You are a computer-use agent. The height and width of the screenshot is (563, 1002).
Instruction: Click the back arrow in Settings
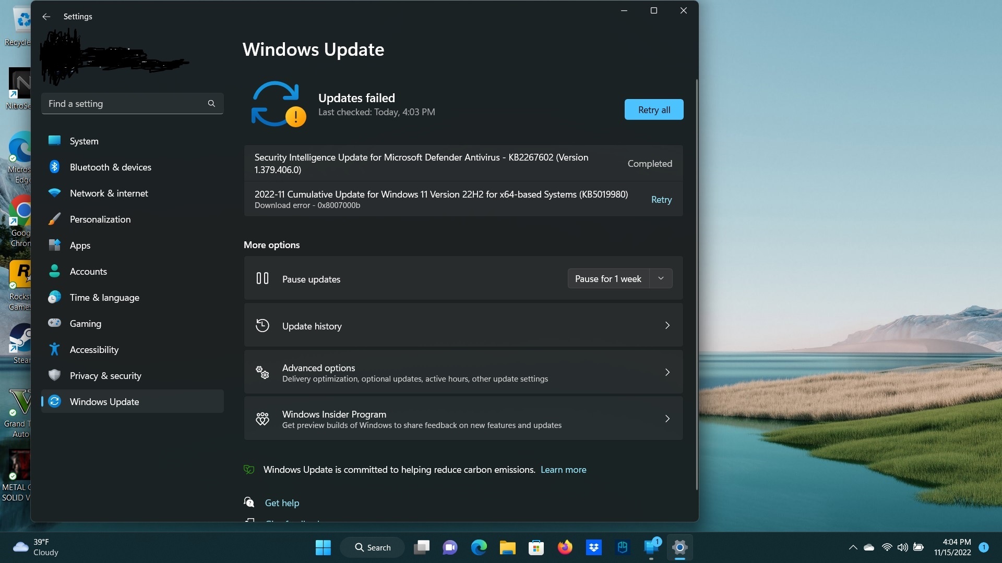(46, 16)
